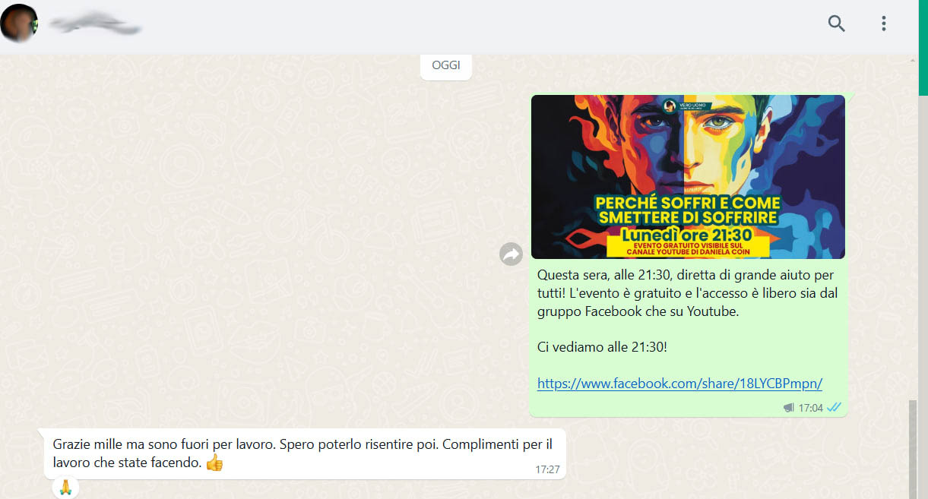
Task: Search within this chat using magnifier icon
Action: coord(836,24)
